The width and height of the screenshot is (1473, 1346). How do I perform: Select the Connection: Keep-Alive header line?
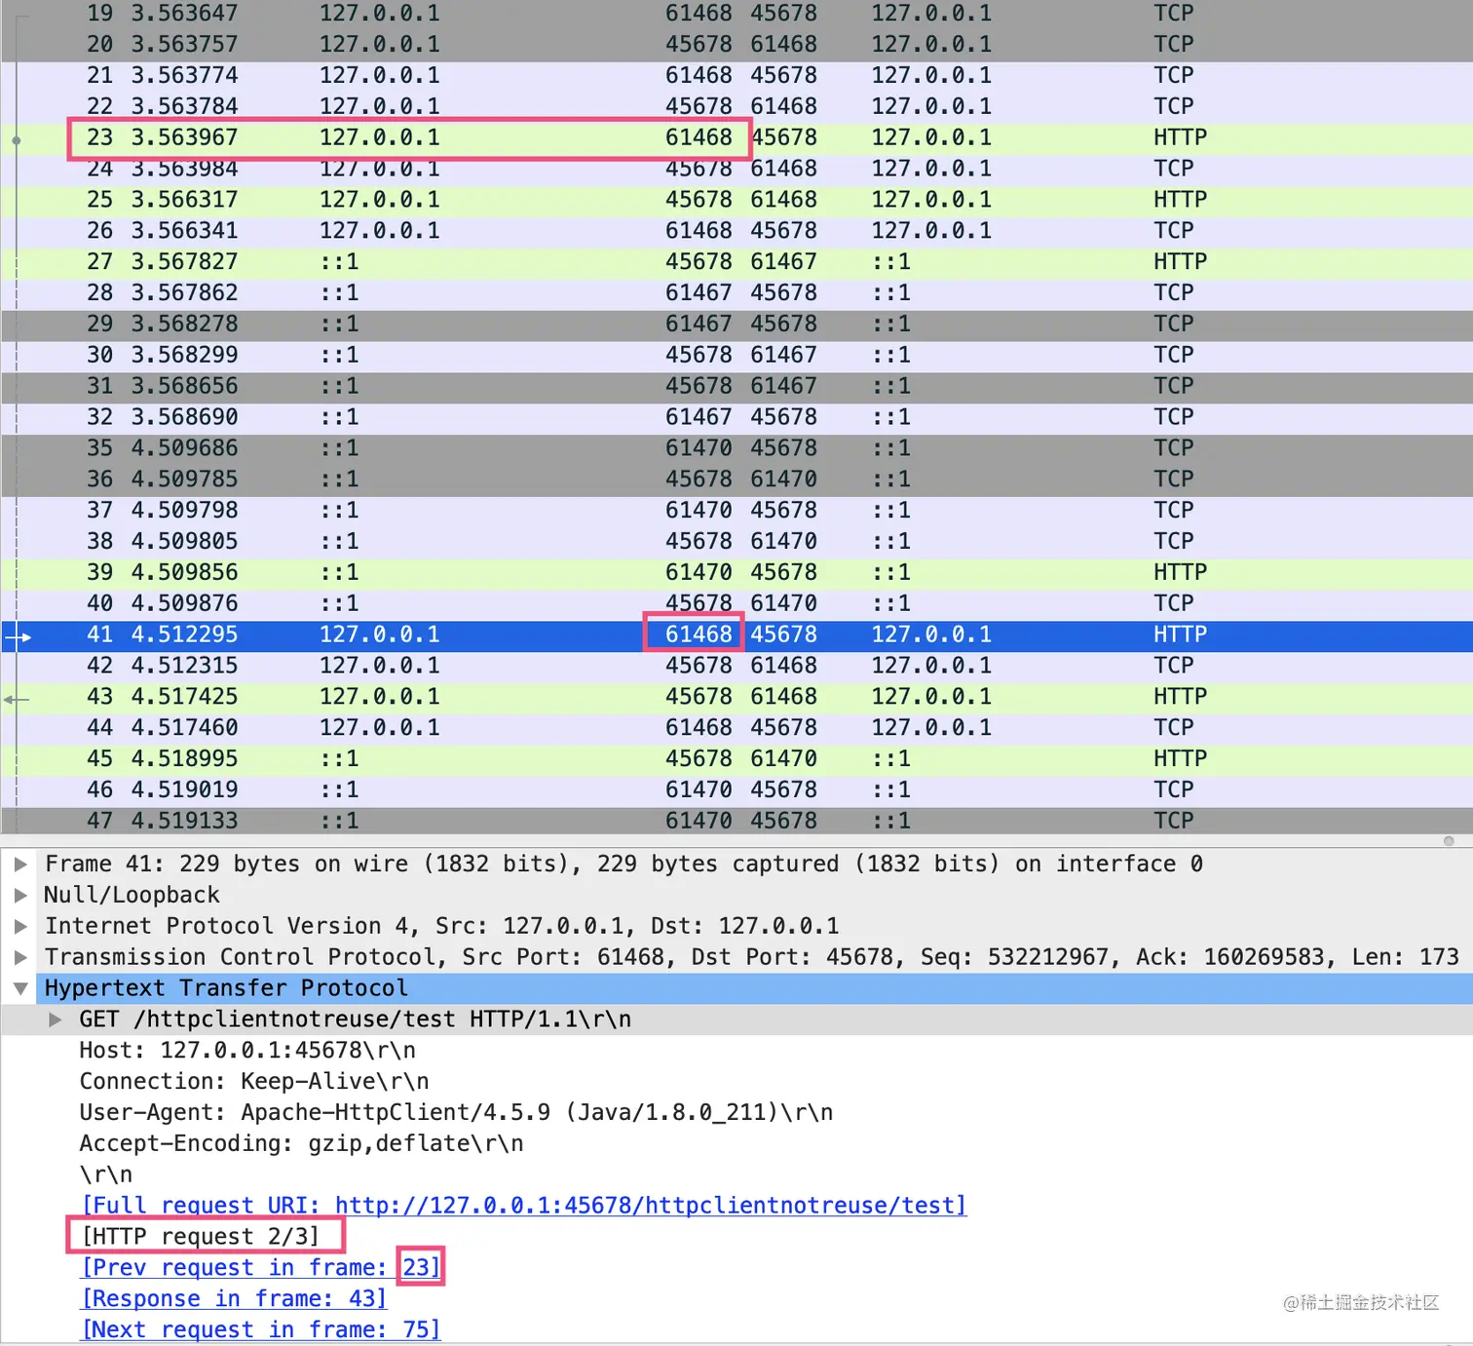pos(254,1082)
